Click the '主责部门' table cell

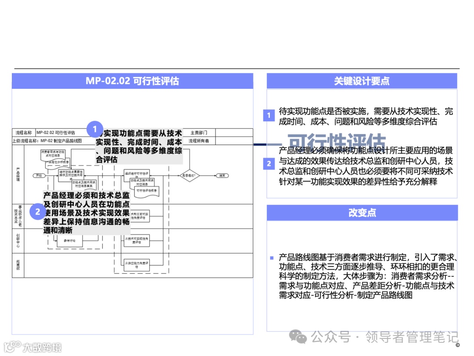pyautogui.click(x=199, y=133)
